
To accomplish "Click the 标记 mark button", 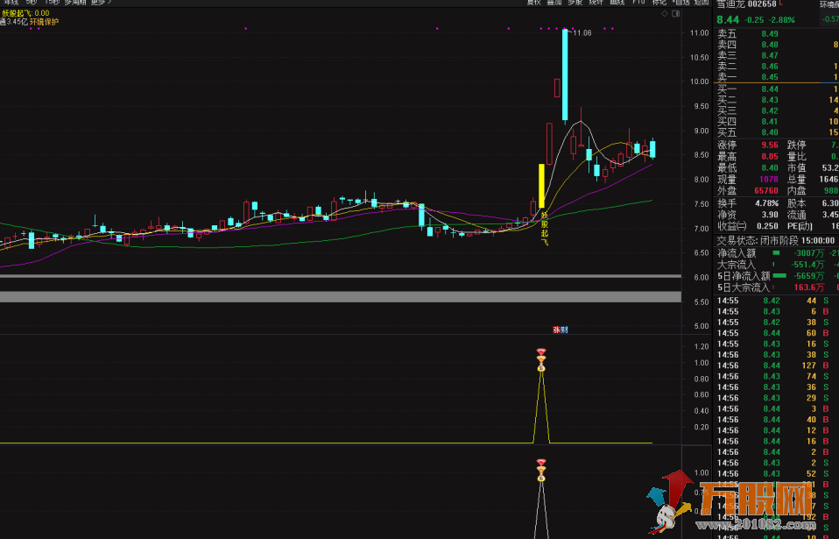I will [659, 3].
